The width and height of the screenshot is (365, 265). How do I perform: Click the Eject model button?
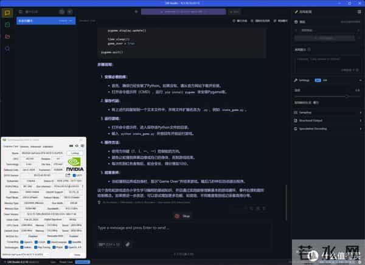pyautogui.click(x=234, y=12)
